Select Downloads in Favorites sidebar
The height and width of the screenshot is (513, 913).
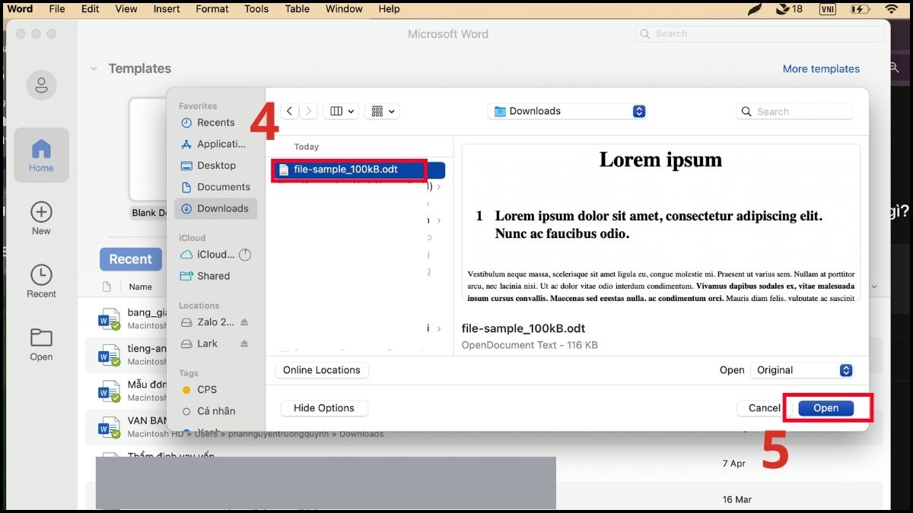(215, 208)
